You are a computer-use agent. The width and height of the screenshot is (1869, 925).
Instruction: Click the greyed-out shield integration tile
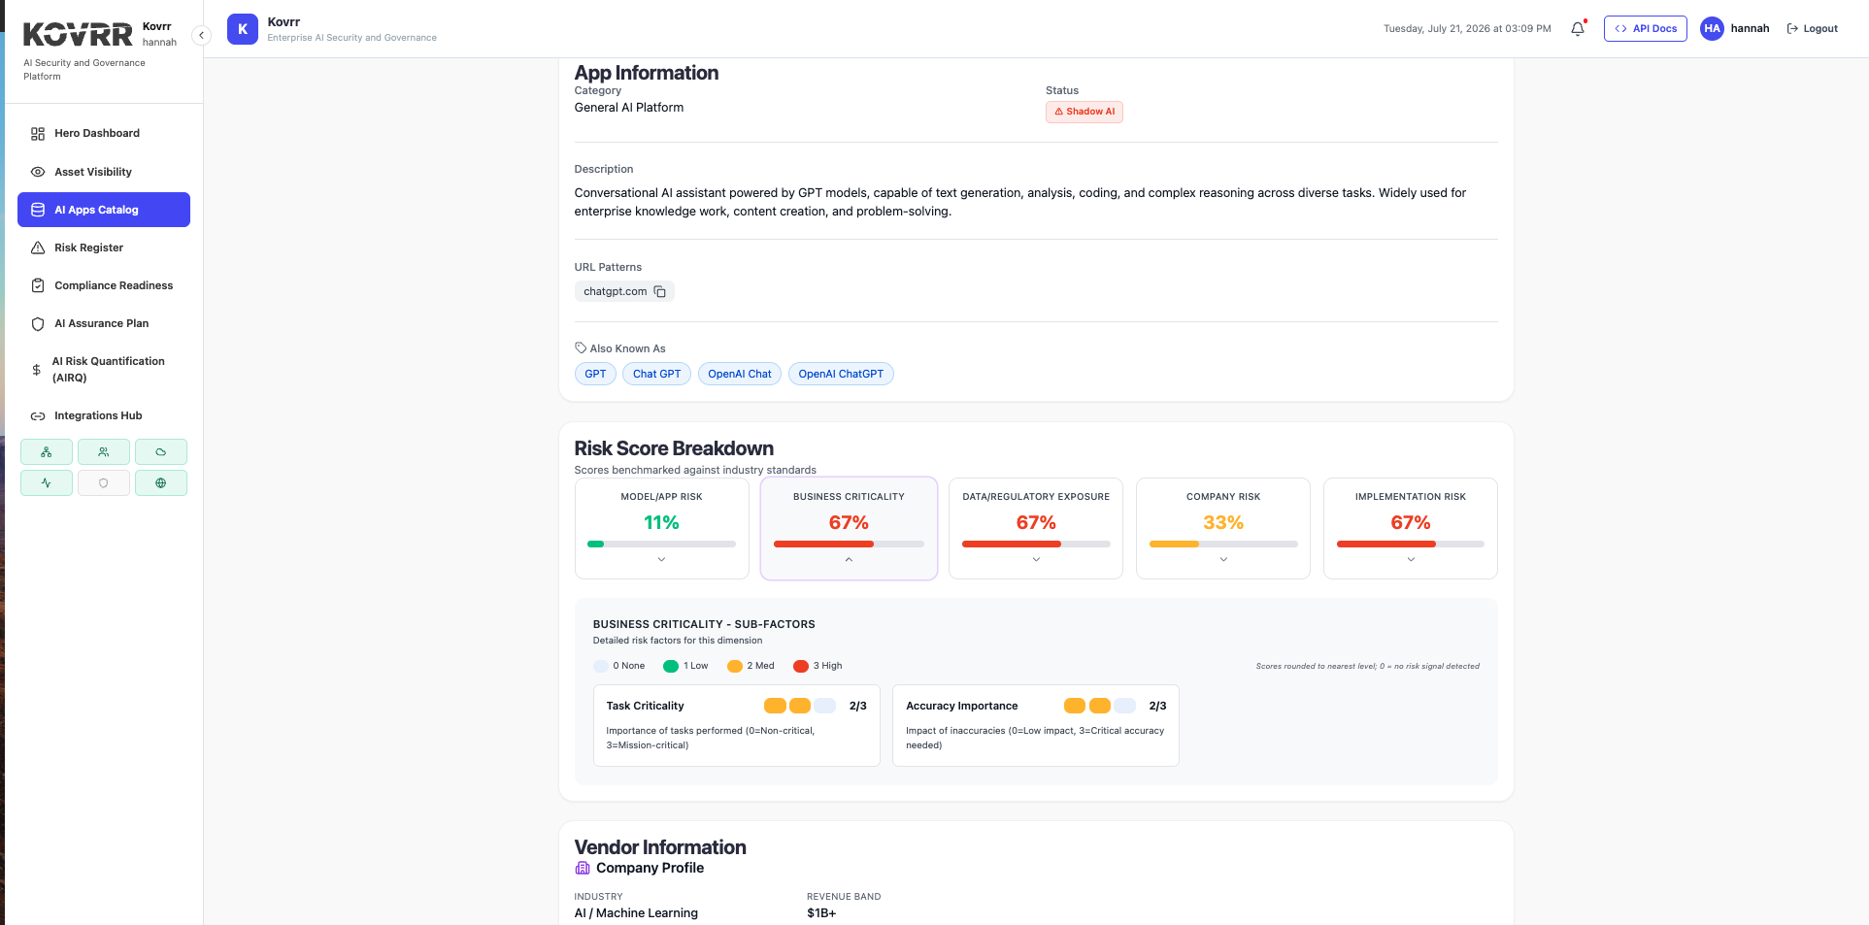(x=104, y=483)
